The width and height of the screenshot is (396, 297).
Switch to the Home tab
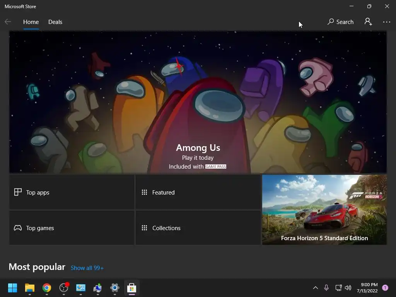click(x=31, y=22)
